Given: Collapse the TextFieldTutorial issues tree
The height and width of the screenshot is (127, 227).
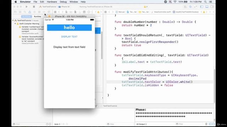Looking at the screenshot, I should coord(13,20).
